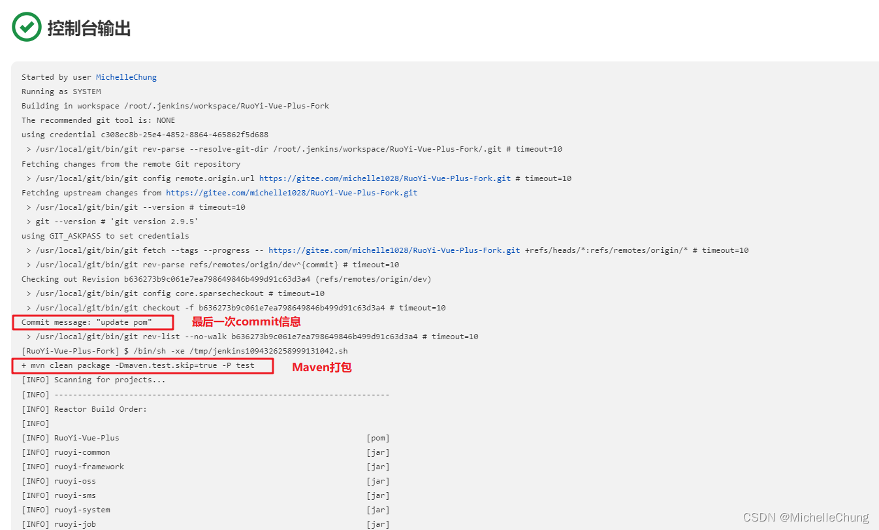Click the '/bin/sh -xe /tmp/jenkins' script line
This screenshot has width=879, height=530.
point(185,351)
